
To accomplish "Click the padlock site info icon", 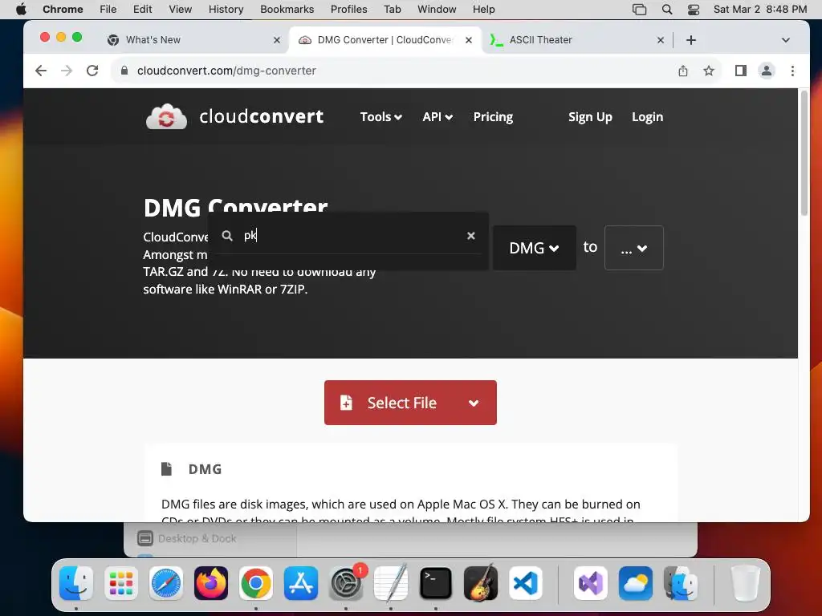I will click(124, 71).
